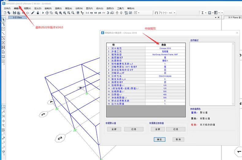Open the 框架类型 NonSway Moment Frame dropdown
The width and height of the screenshot is (242, 160).
(165, 54)
